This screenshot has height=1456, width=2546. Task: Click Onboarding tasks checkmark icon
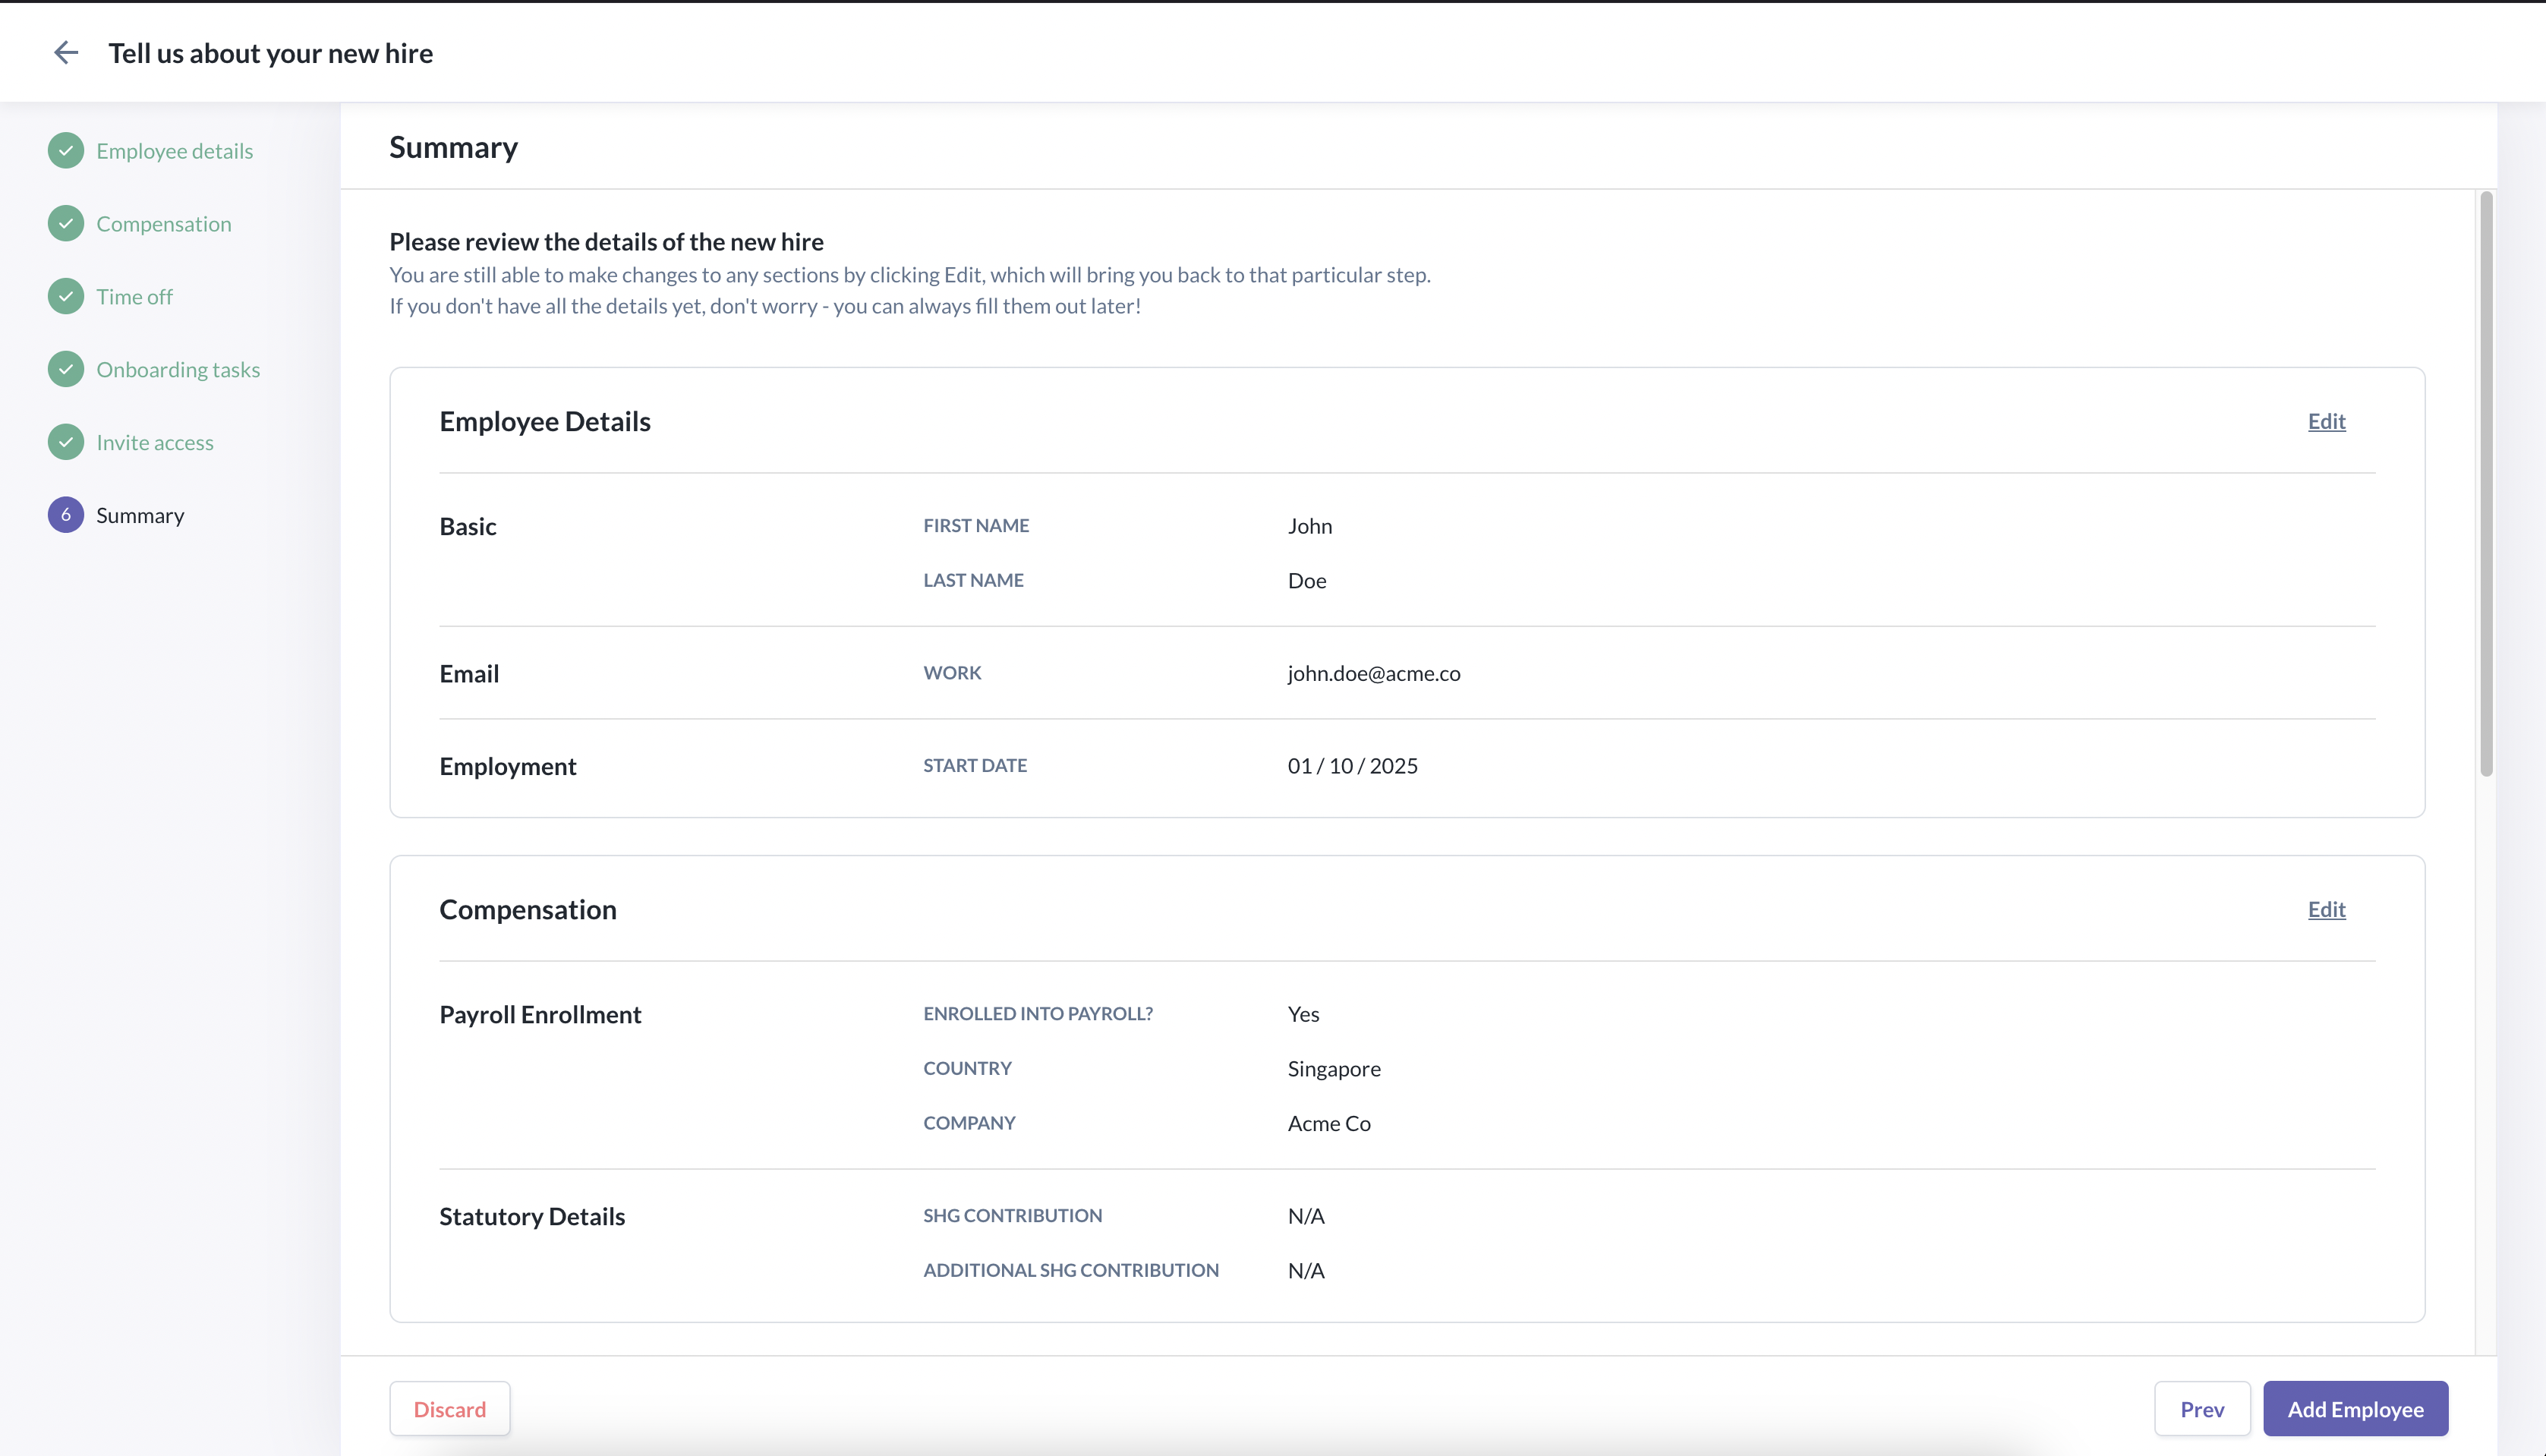click(x=66, y=370)
